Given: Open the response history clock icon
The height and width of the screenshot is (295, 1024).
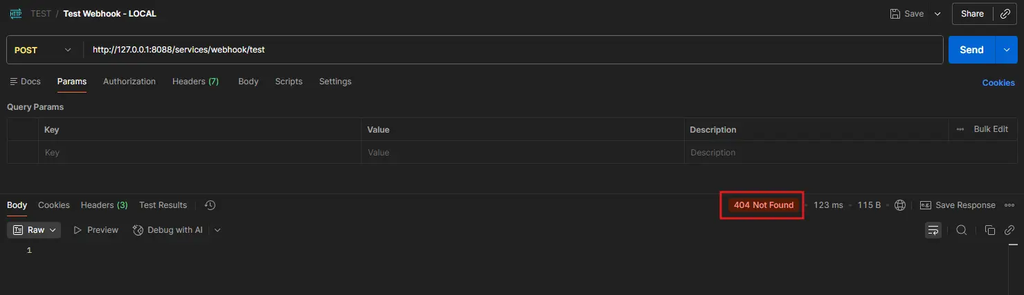Looking at the screenshot, I should coord(210,205).
